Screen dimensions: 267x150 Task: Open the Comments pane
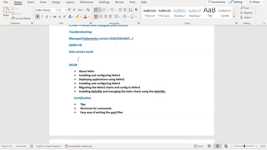click(x=217, y=2)
